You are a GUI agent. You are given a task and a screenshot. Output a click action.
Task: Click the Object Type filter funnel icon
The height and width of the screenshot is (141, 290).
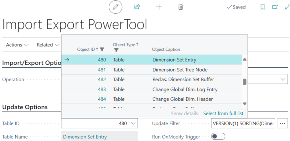(x=116, y=50)
